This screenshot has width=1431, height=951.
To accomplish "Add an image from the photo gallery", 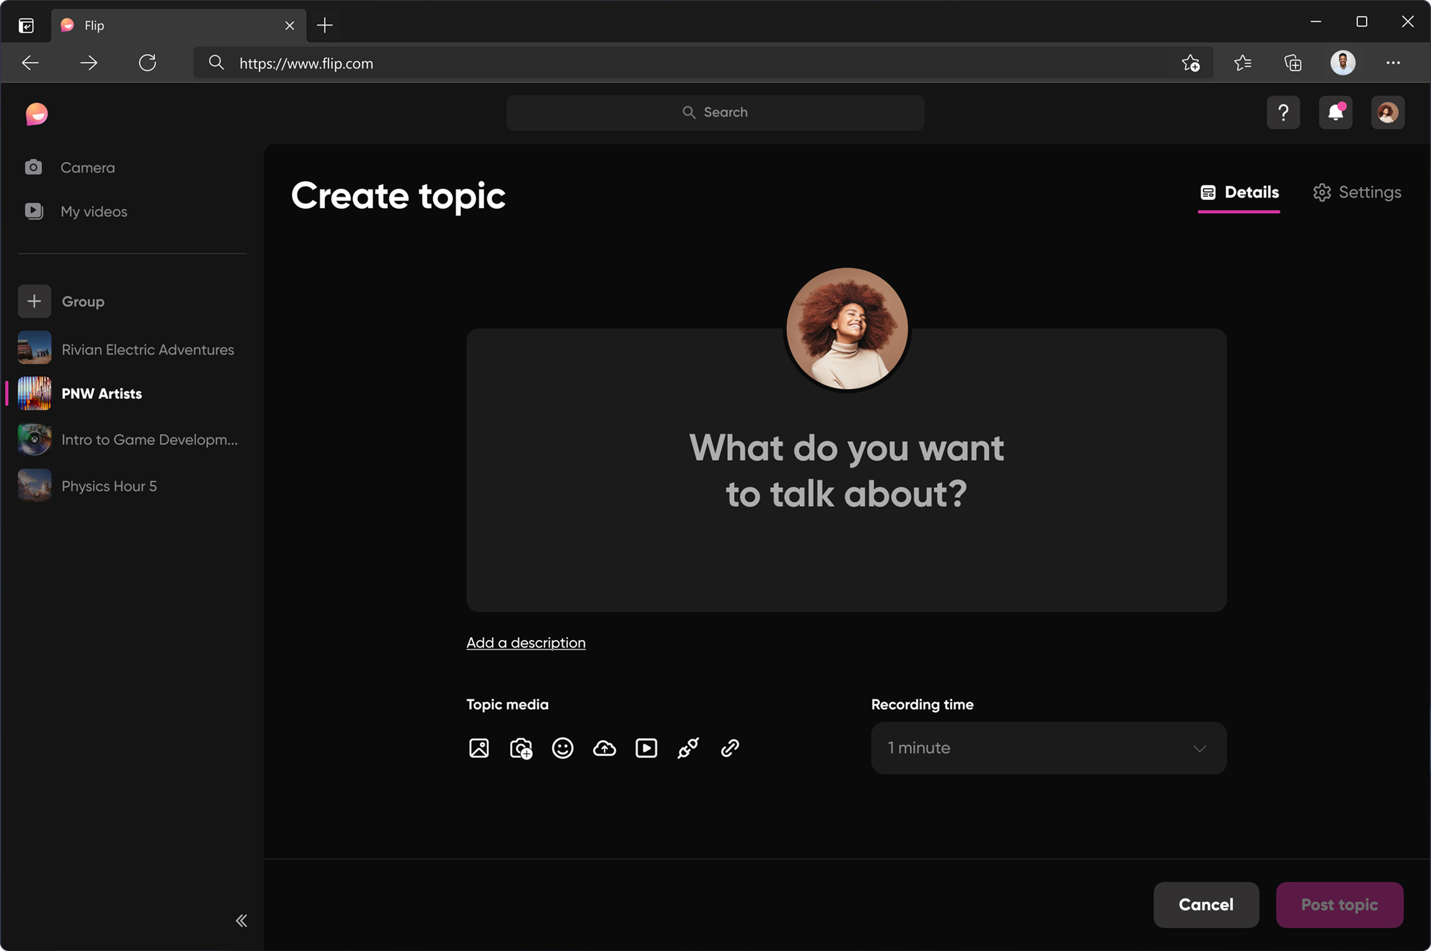I will (x=479, y=748).
